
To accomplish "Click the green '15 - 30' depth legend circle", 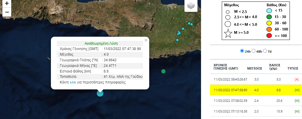I will point(269,17).
